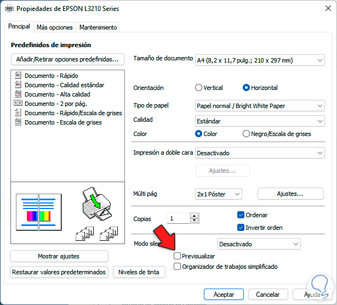Open Niveles de tinta

(x=139, y=272)
